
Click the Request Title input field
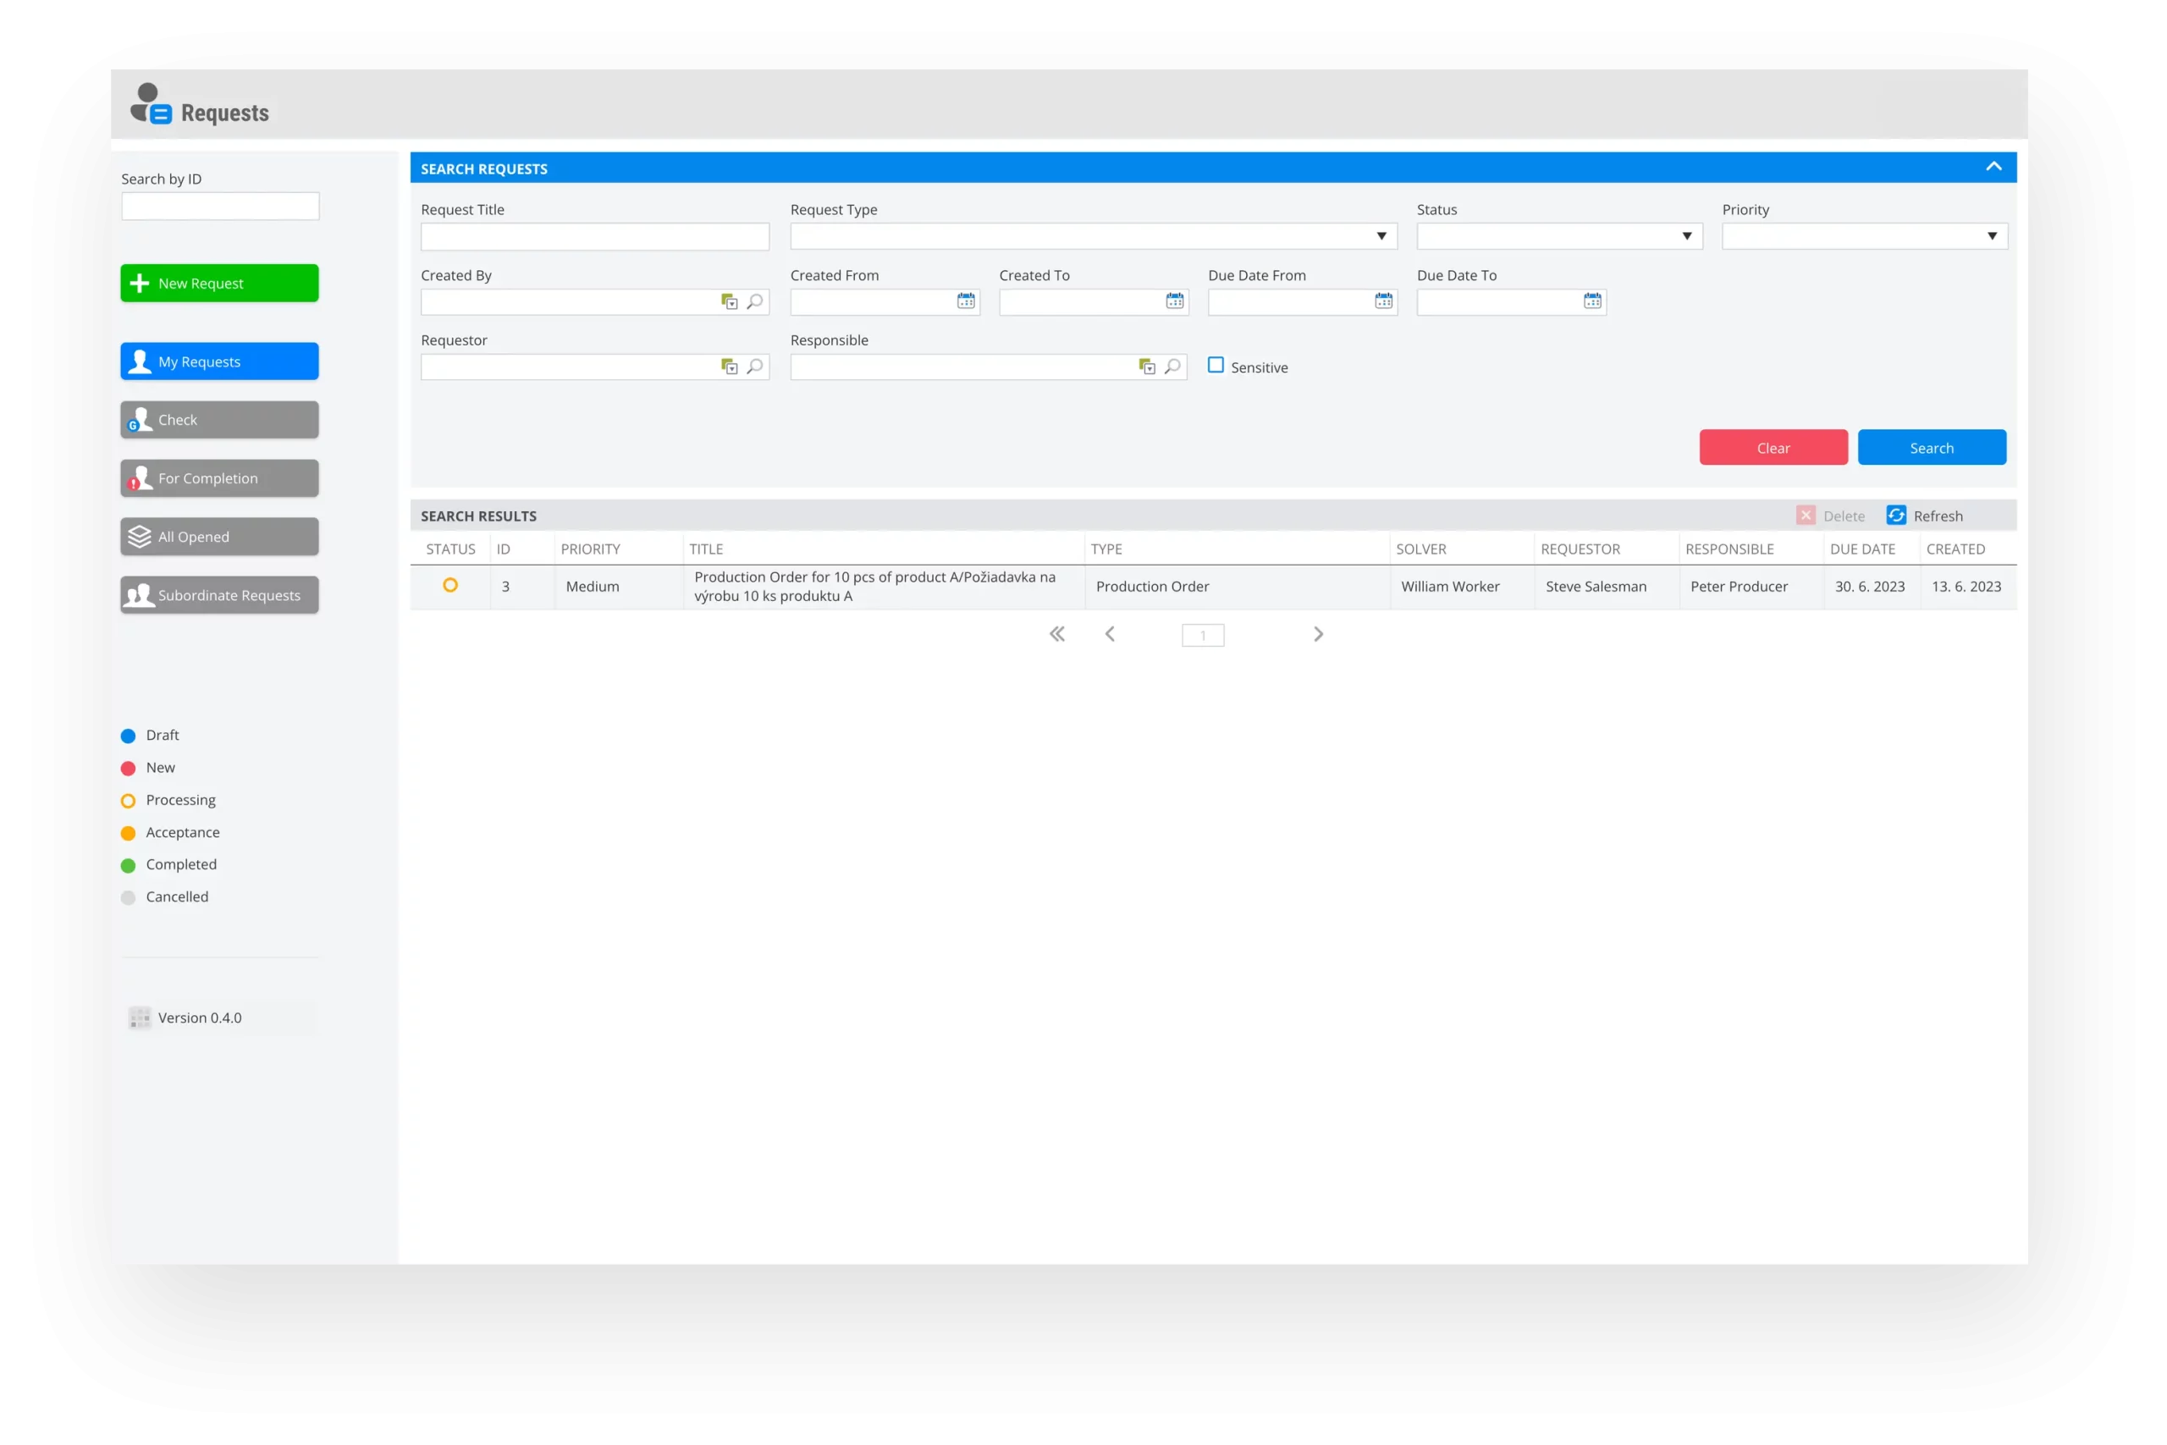[x=595, y=237]
